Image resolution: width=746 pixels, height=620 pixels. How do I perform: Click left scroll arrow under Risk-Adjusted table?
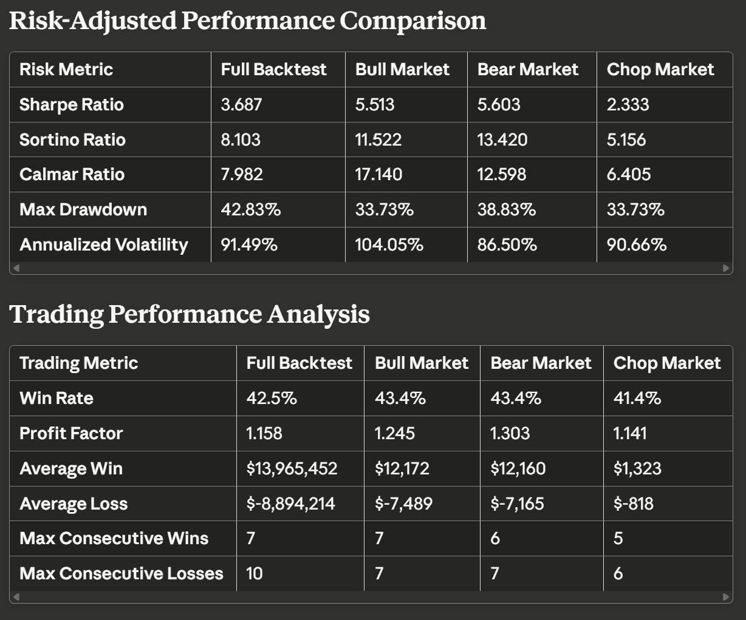coord(16,268)
